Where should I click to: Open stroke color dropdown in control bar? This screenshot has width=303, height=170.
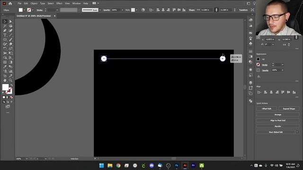click(33, 10)
